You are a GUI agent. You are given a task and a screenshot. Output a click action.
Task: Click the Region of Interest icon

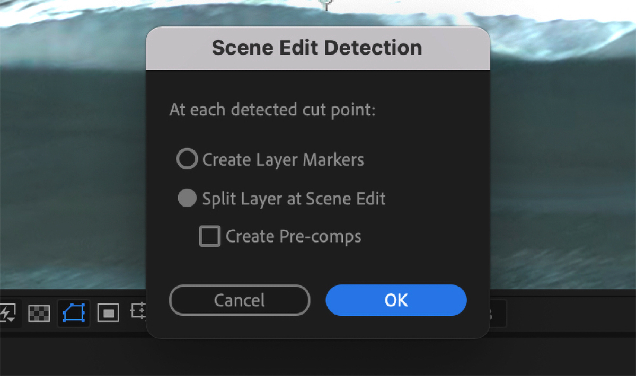click(108, 313)
